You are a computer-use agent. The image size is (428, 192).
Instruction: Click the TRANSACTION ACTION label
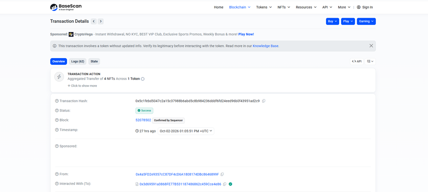pyautogui.click(x=84, y=74)
